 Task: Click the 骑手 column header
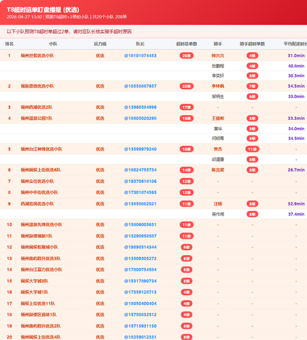tap(218, 44)
